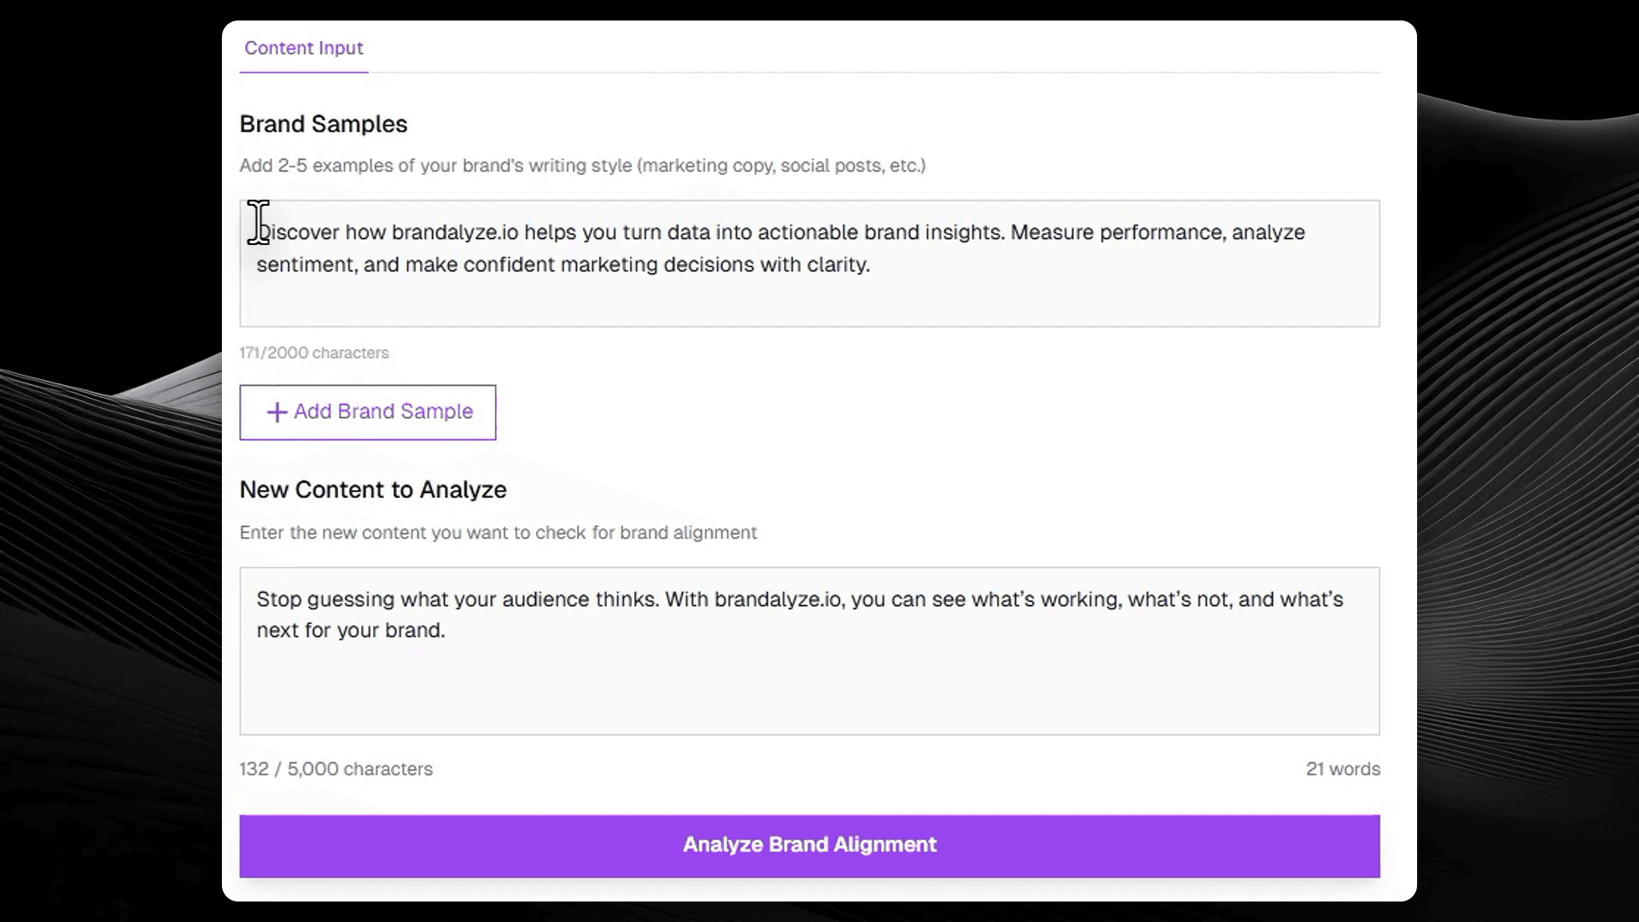Click the '132 / 5,000 characters' counter
Image resolution: width=1639 pixels, height=922 pixels.
tap(335, 768)
